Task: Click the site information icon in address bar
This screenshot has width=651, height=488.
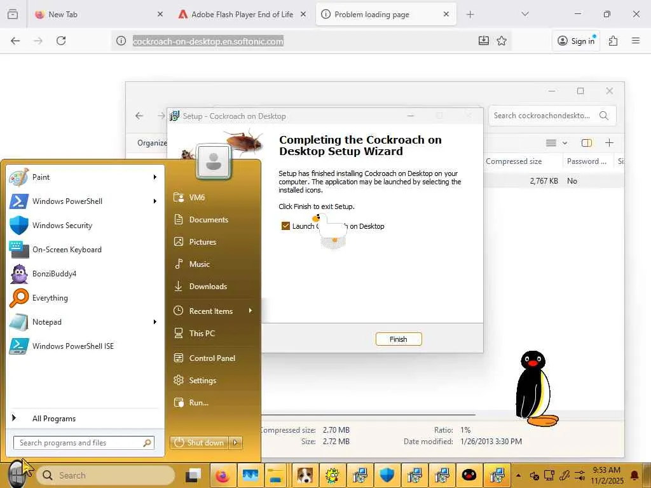Action: (x=121, y=41)
